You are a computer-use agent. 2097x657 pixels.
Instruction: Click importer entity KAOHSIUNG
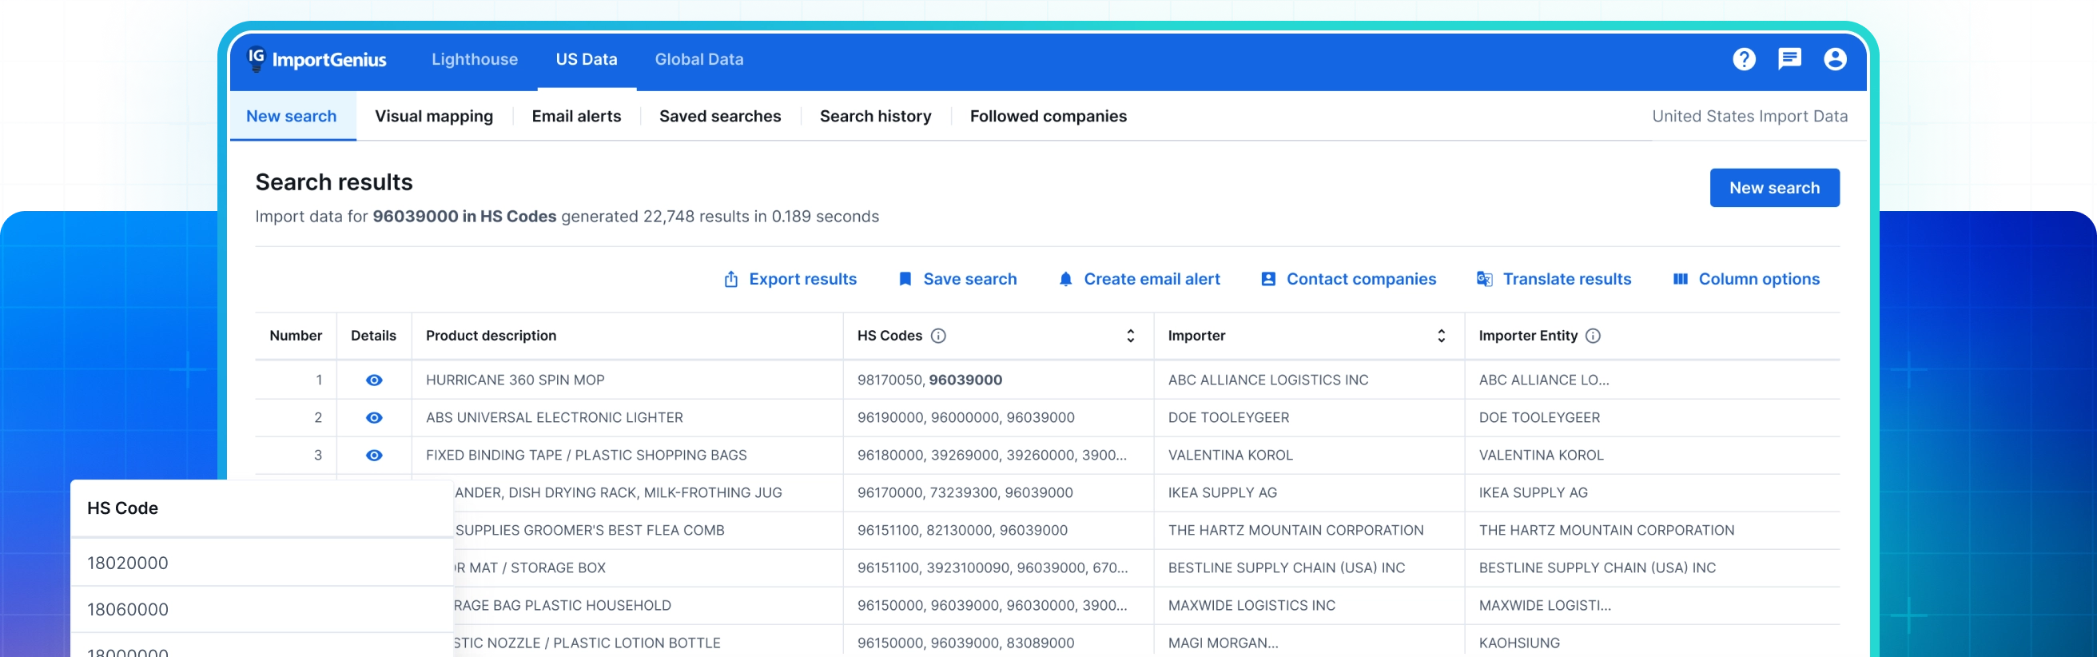click(x=1518, y=643)
